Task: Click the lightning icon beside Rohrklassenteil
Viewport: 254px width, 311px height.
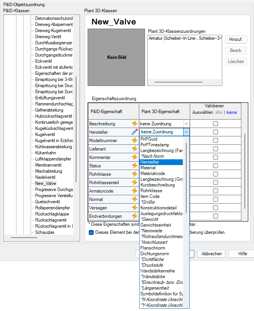Action: pyautogui.click(x=134, y=183)
